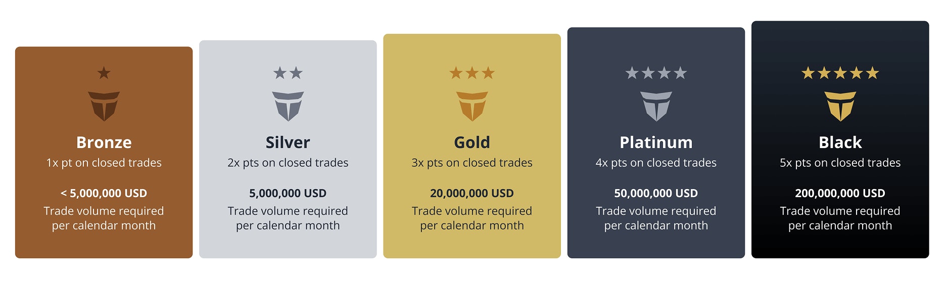Click the single star above Bronze
The image size is (946, 281).
(104, 73)
